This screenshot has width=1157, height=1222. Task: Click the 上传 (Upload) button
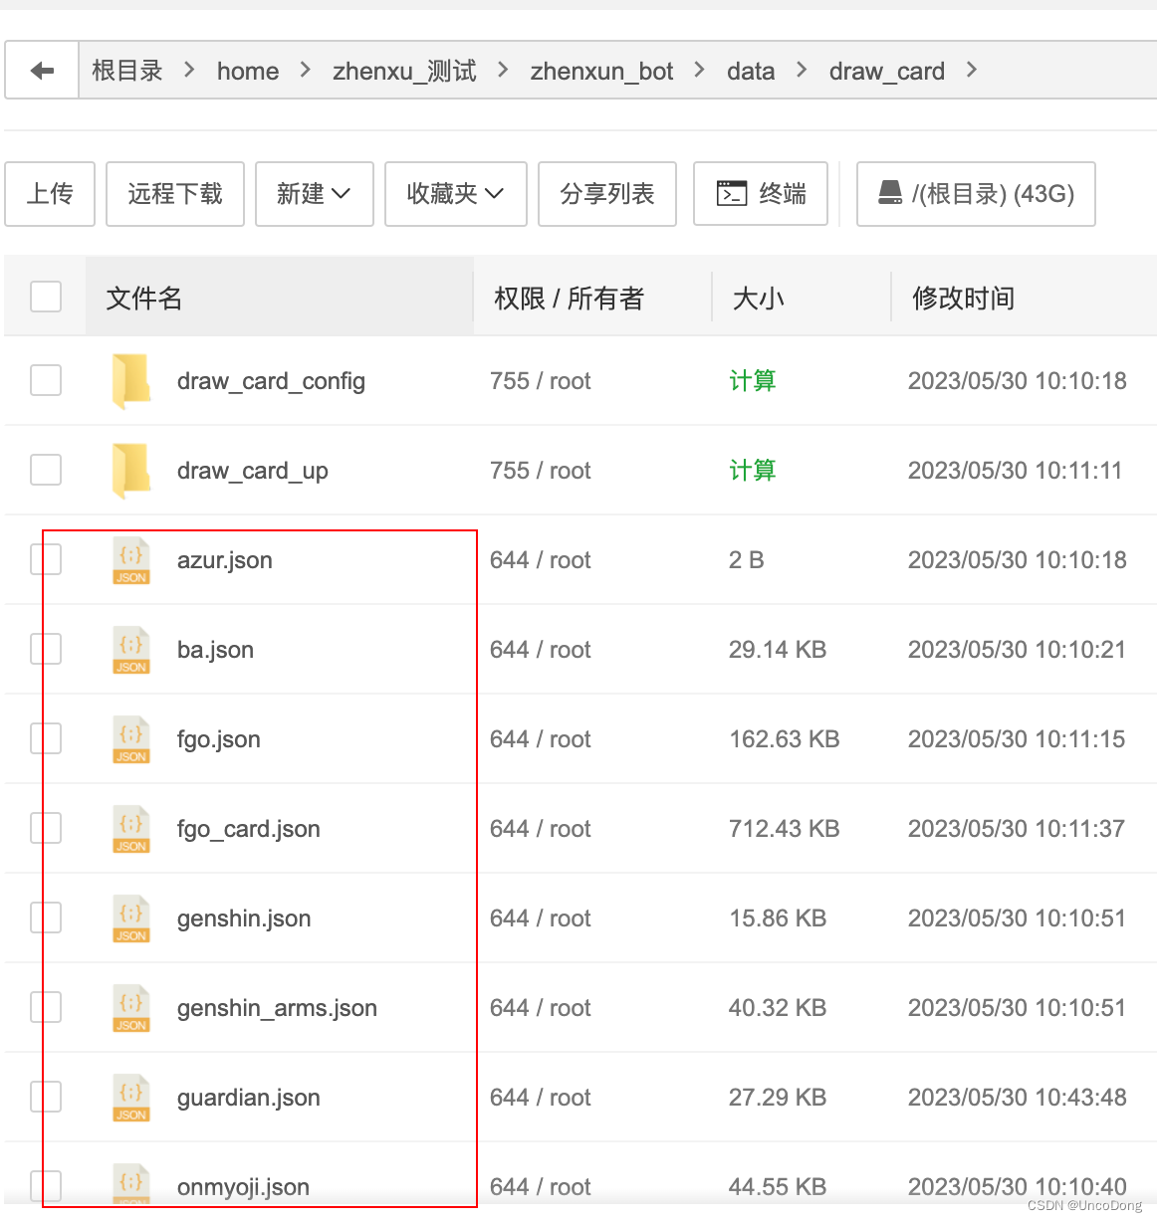pos(50,193)
